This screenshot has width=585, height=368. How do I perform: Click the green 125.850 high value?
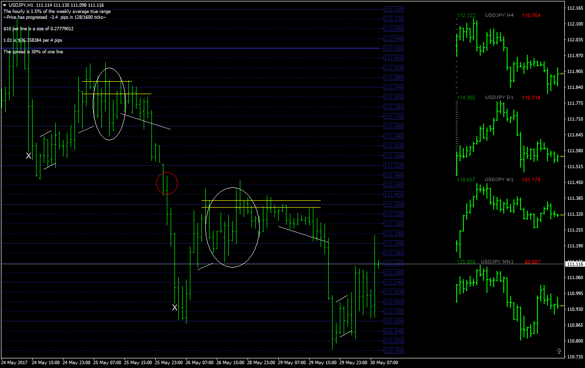tap(466, 262)
